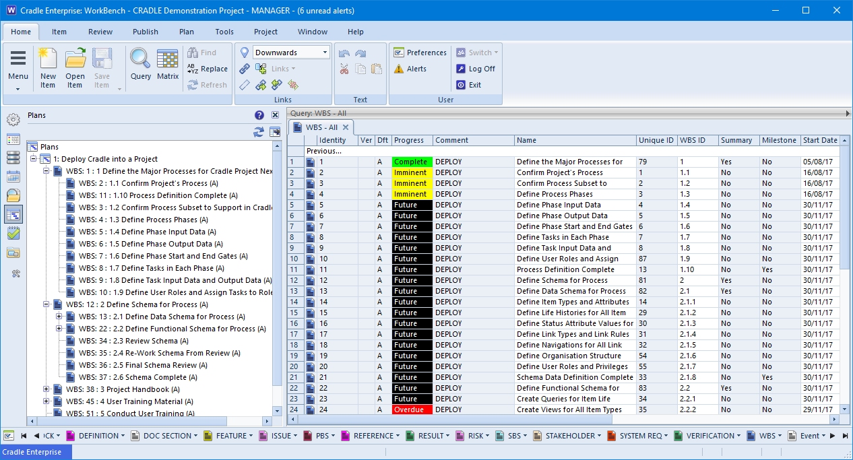Screen dimensions: 853x460
Task: Select the Home ribbon tab
Action: pyautogui.click(x=21, y=32)
